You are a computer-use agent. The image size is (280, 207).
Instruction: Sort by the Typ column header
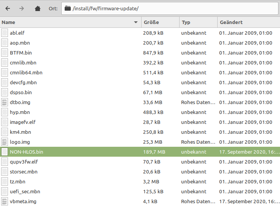pyautogui.click(x=198, y=22)
